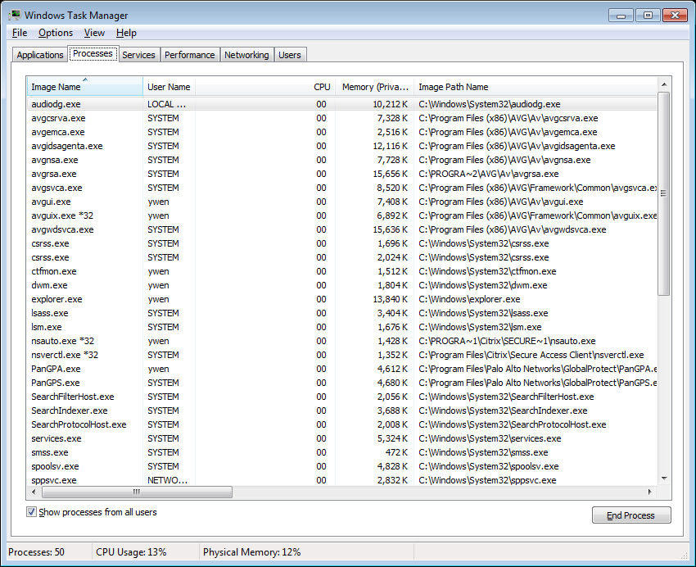
Task: Select the spoolsv.exe process
Action: click(341, 466)
